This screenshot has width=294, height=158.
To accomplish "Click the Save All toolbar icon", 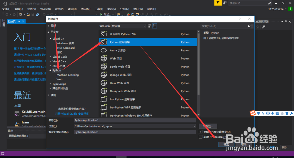I will 38,14.
